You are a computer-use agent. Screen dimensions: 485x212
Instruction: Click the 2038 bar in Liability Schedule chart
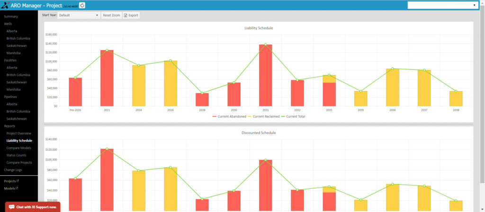coord(456,99)
